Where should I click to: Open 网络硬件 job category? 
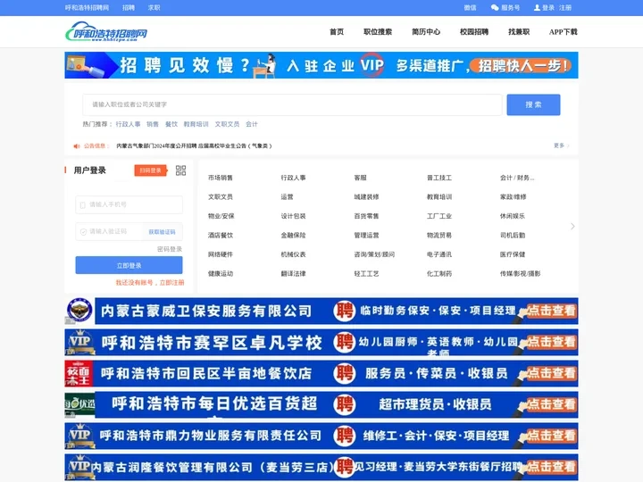pyautogui.click(x=221, y=254)
